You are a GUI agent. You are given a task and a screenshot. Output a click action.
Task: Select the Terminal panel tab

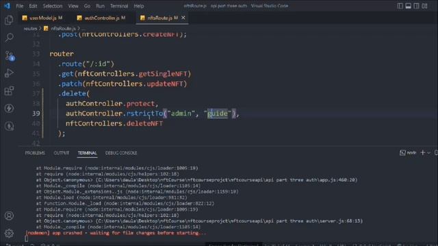(87, 153)
